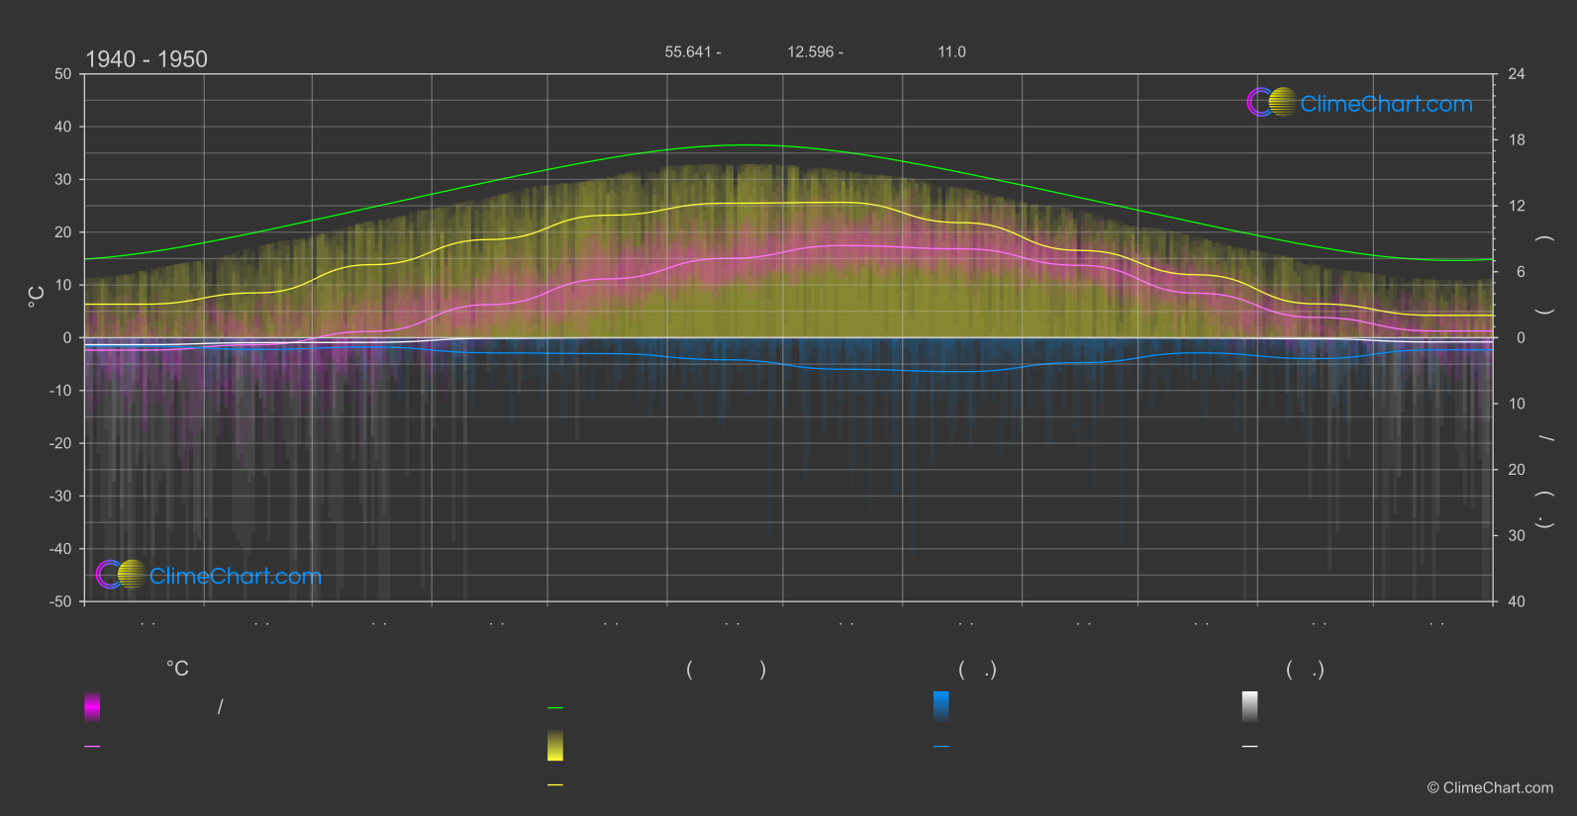Click the ClimeChart.com logo icon top right

pos(1271,102)
